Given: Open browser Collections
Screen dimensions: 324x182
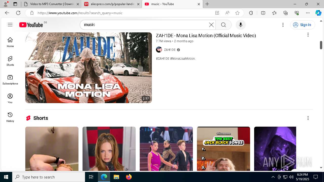Looking at the screenshot, I should (x=286, y=13).
